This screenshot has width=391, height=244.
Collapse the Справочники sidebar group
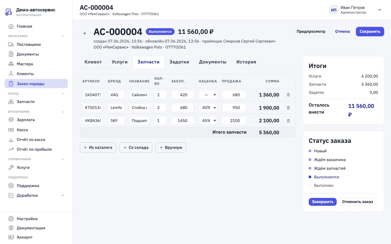click(x=63, y=159)
